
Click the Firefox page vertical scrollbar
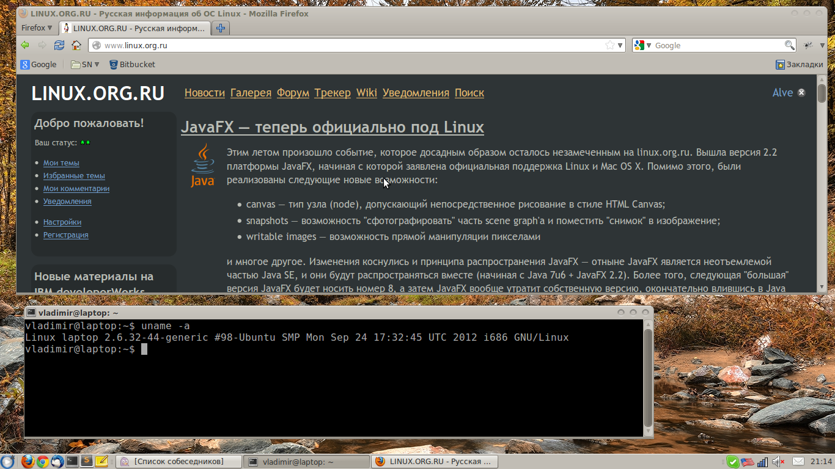pyautogui.click(x=822, y=183)
